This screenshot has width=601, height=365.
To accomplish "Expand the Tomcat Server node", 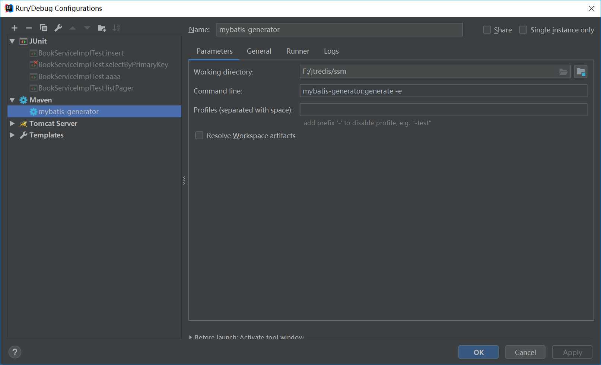I will pyautogui.click(x=12, y=123).
